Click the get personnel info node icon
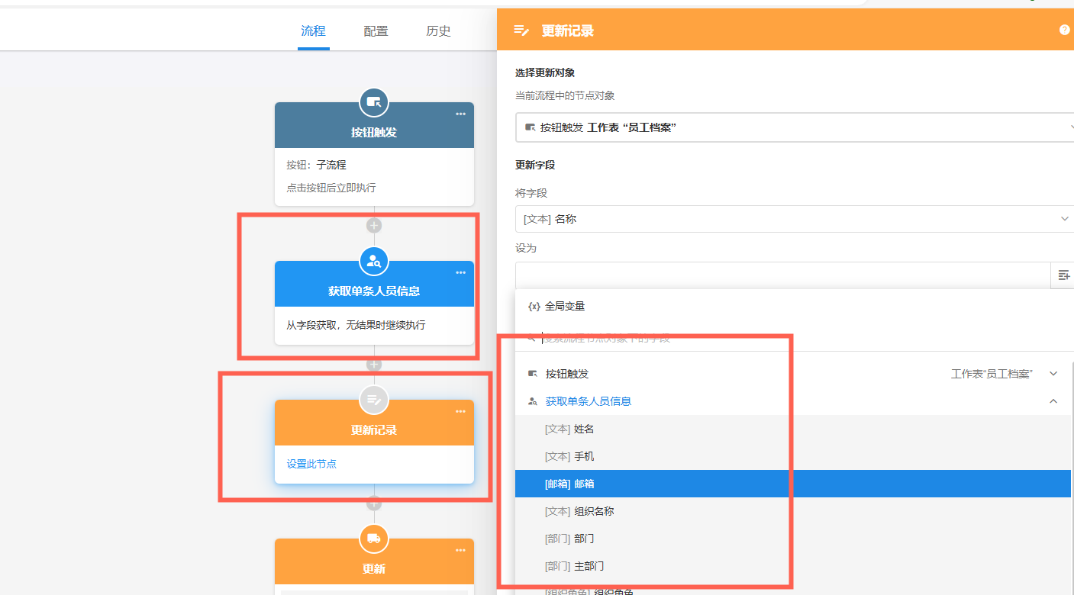Viewport: 1074px width, 595px height. tap(374, 261)
